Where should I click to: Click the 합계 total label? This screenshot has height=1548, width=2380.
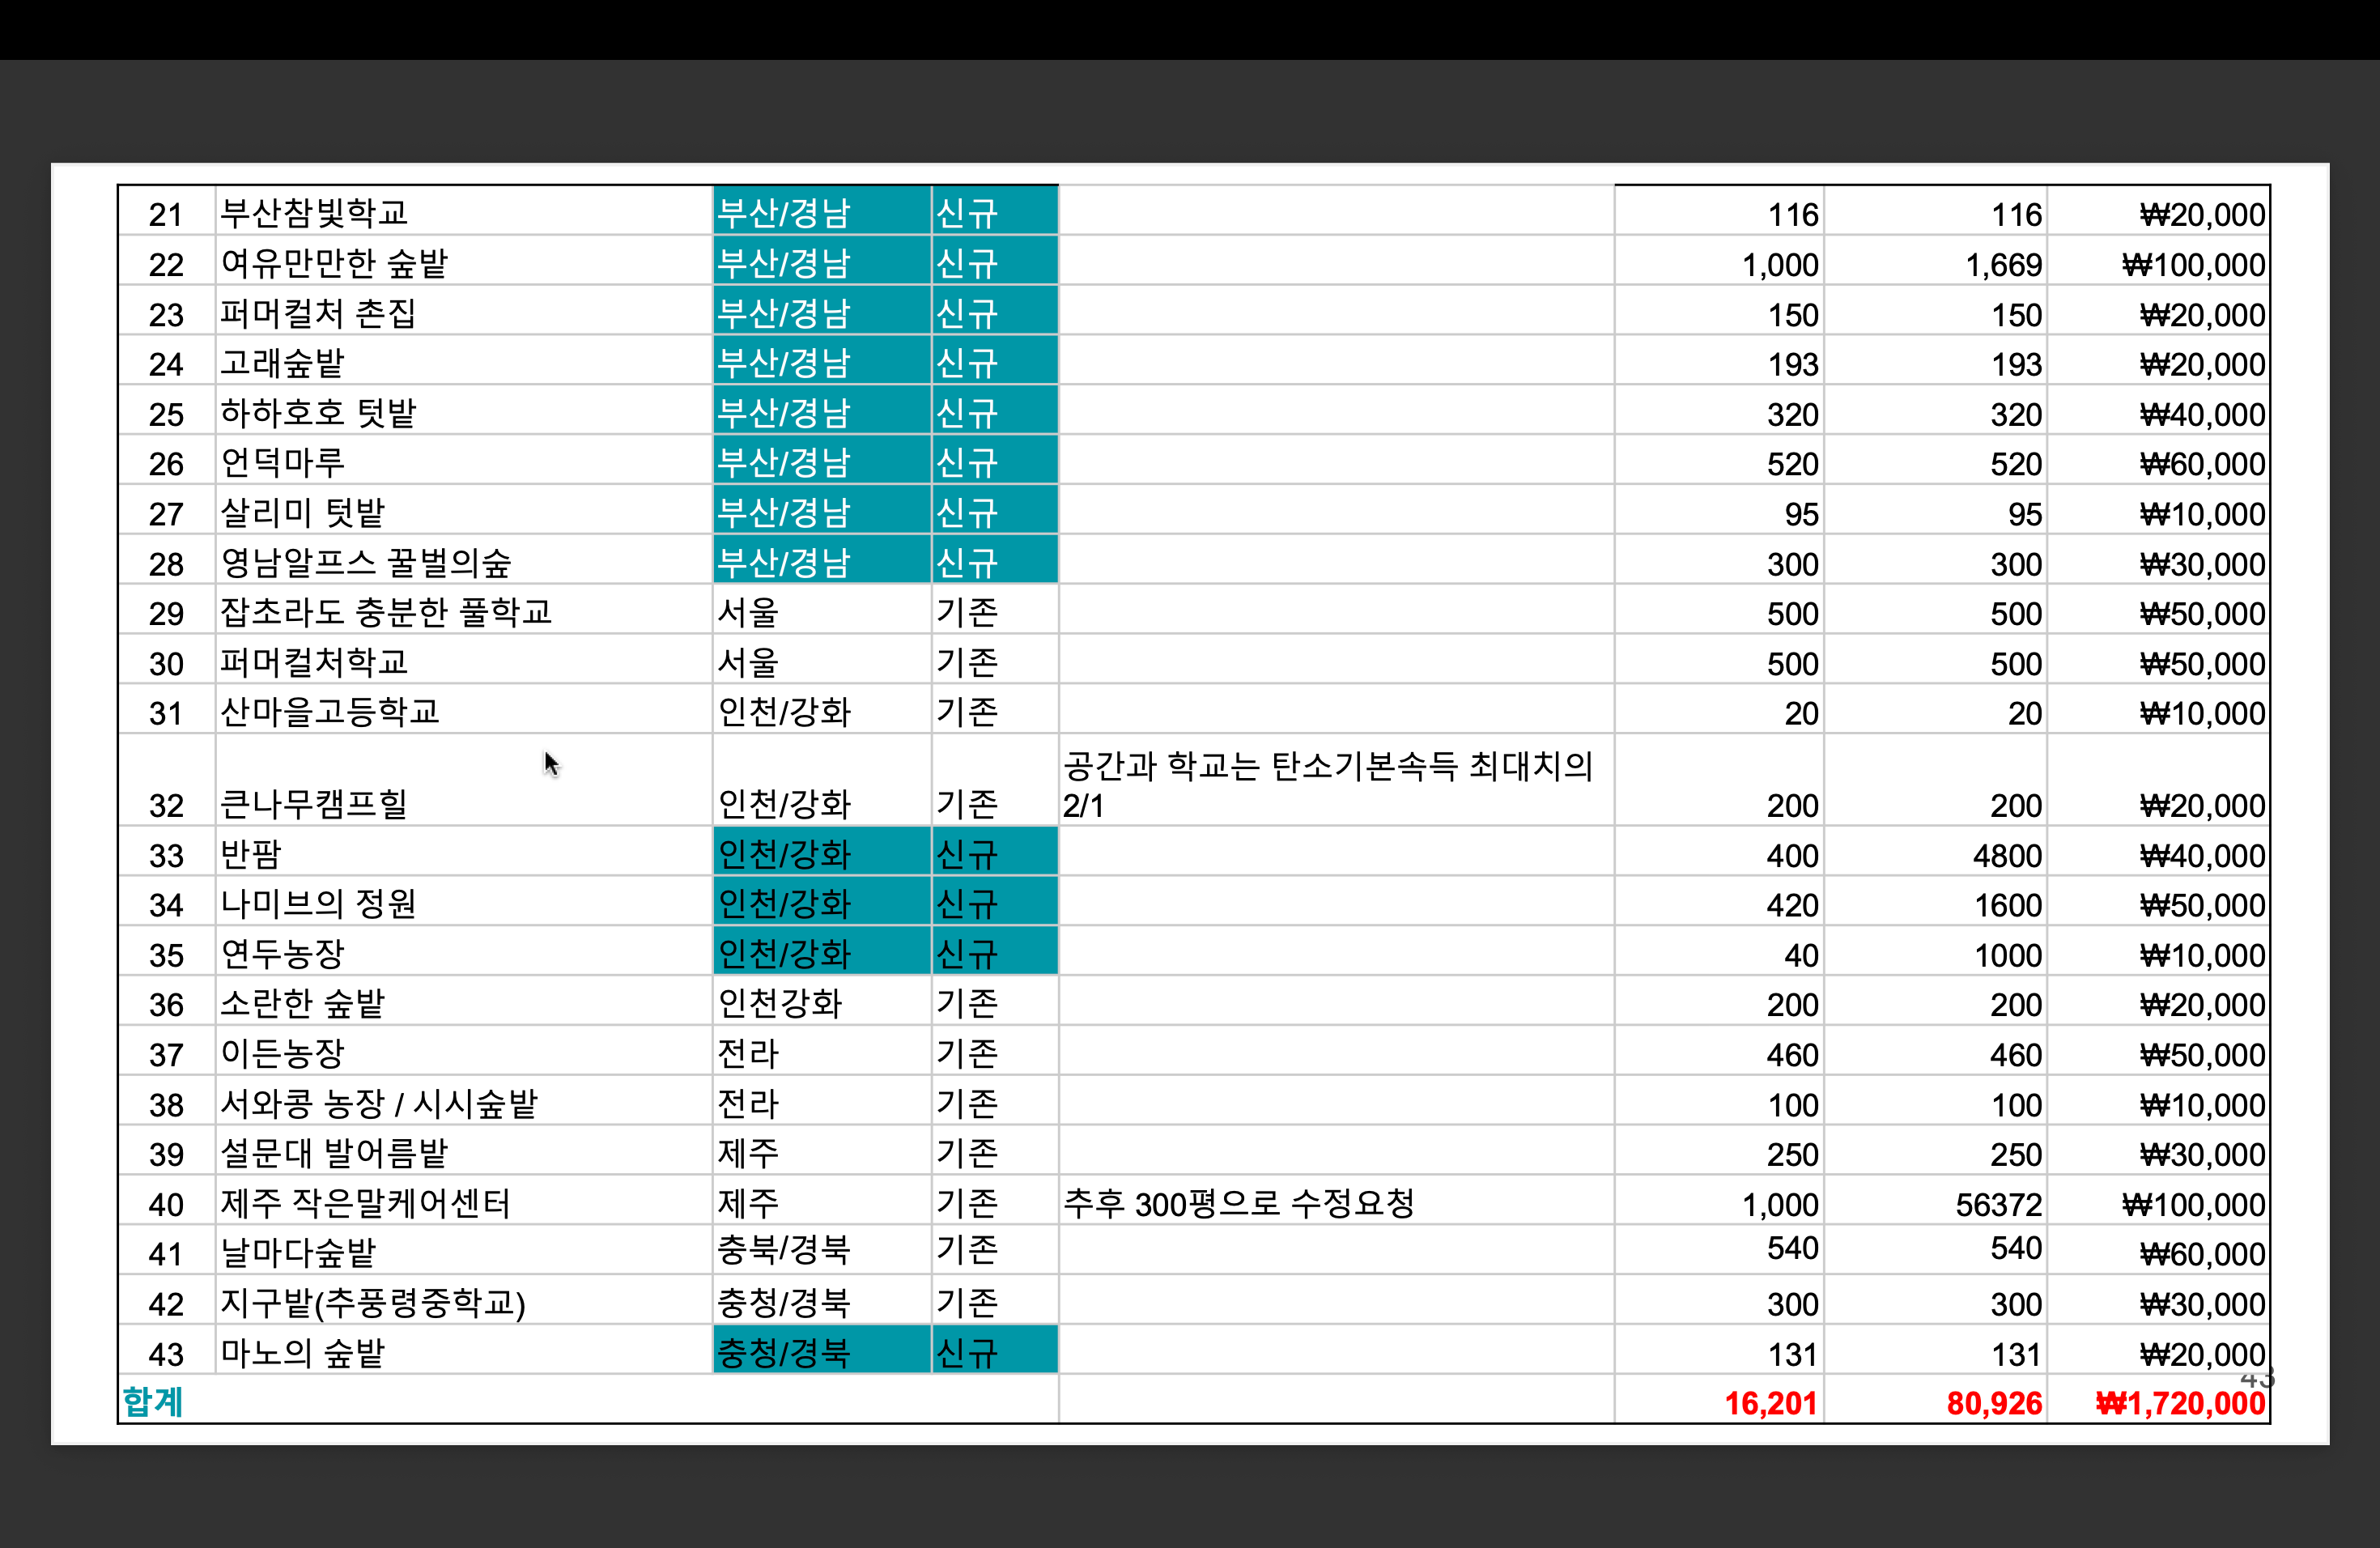tap(152, 1401)
